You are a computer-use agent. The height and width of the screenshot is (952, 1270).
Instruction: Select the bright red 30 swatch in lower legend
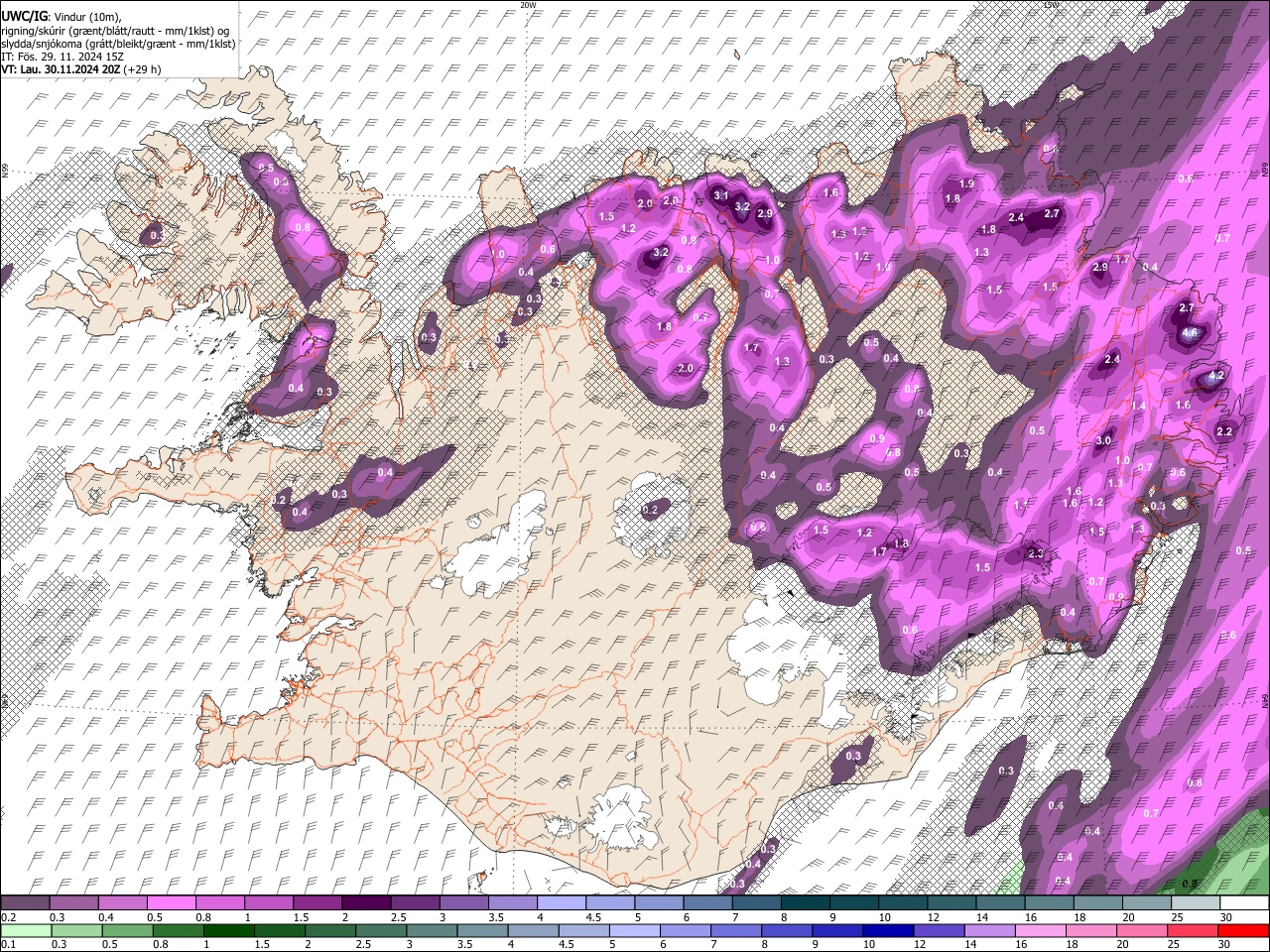point(1243,931)
